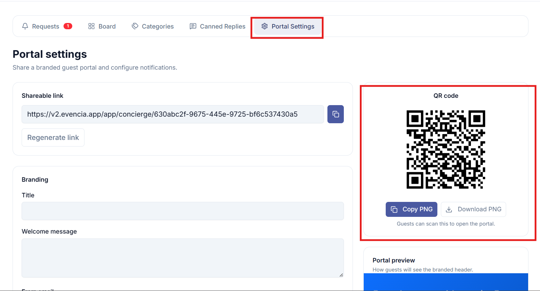Click the grid icon beside Board
This screenshot has width=540, height=291.
(91, 26)
